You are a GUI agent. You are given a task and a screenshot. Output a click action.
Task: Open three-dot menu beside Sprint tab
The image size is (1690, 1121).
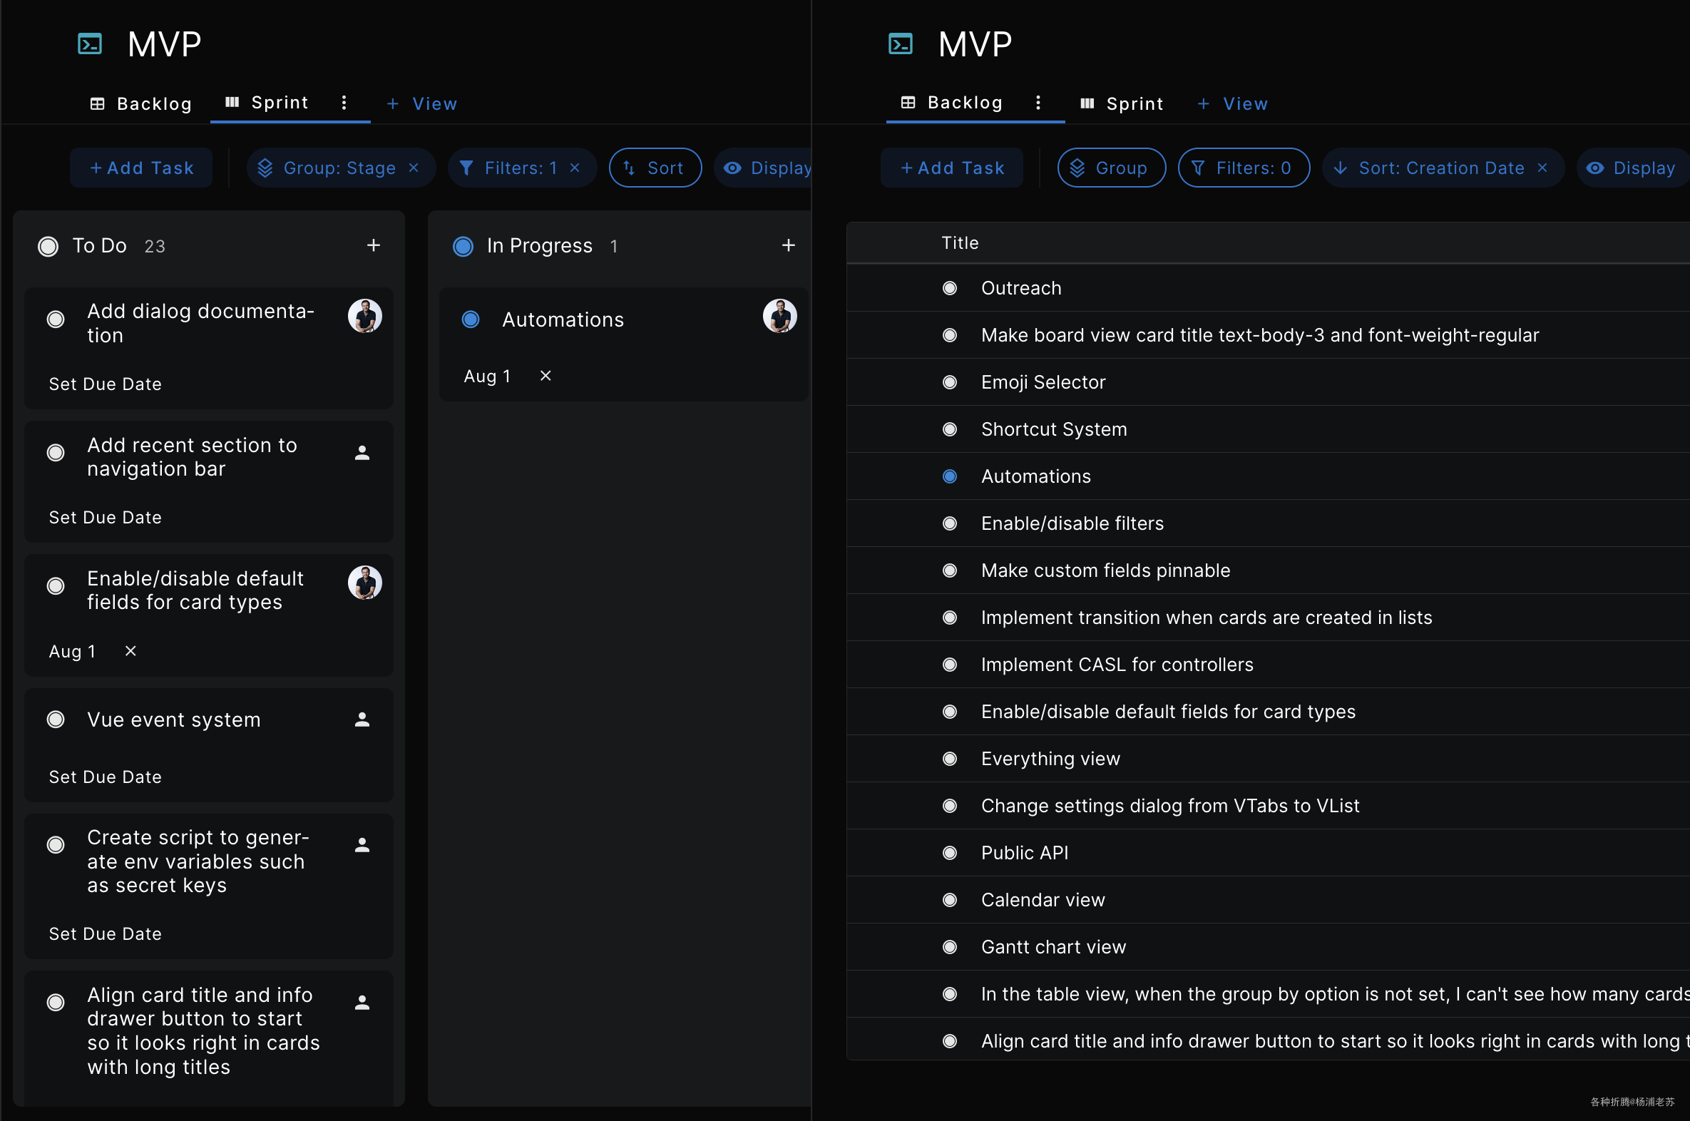[x=344, y=103]
